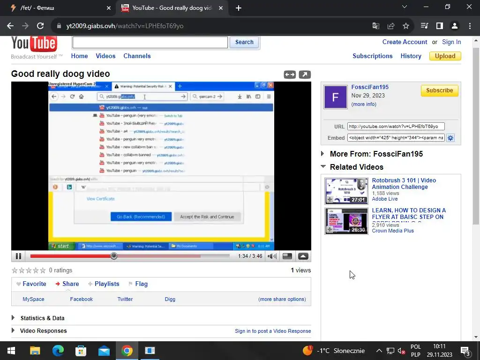The width and height of the screenshot is (480, 360).
Task: Click the FossciFan195 purple avatar
Action: pyautogui.click(x=336, y=97)
